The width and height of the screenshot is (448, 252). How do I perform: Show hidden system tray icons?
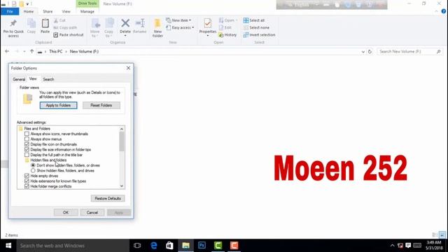click(x=392, y=246)
